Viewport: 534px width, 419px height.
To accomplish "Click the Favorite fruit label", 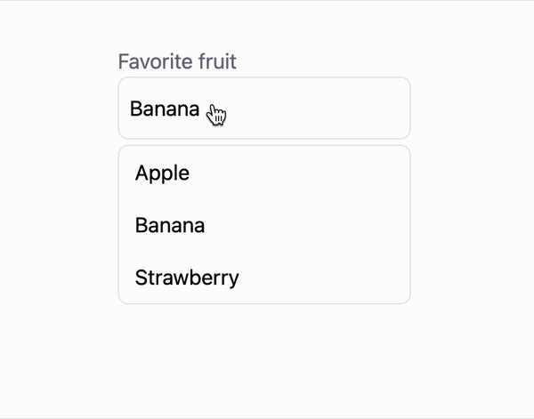I will (x=177, y=61).
